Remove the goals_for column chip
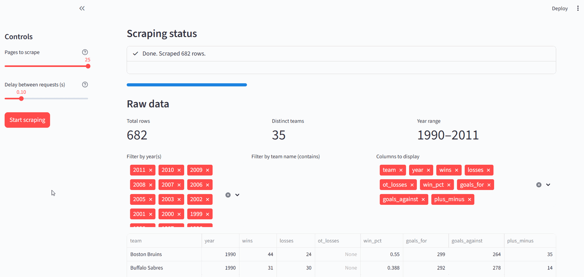 (x=489, y=185)
